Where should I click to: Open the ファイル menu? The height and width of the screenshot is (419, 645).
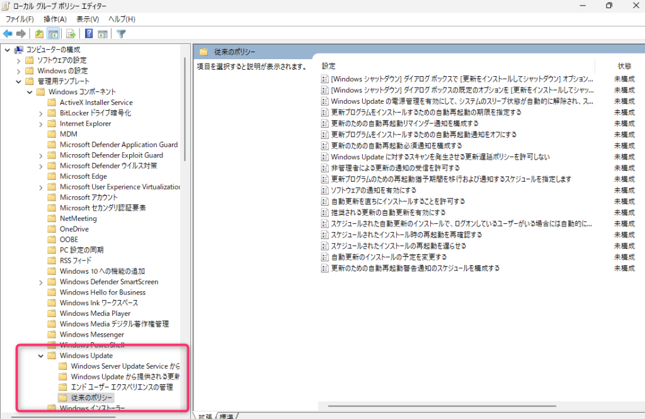(x=19, y=19)
